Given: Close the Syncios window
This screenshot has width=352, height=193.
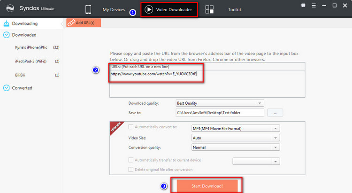Looking at the screenshot, I should point(345,5).
